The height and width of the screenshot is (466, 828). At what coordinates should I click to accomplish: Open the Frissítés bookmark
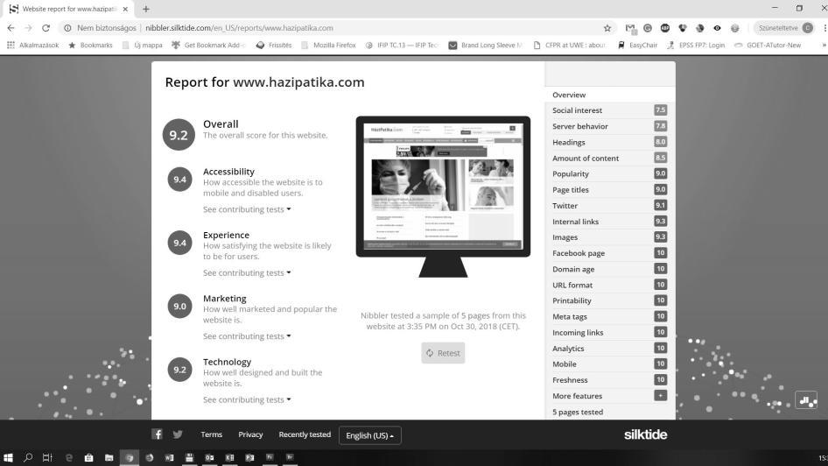pyautogui.click(x=274, y=46)
